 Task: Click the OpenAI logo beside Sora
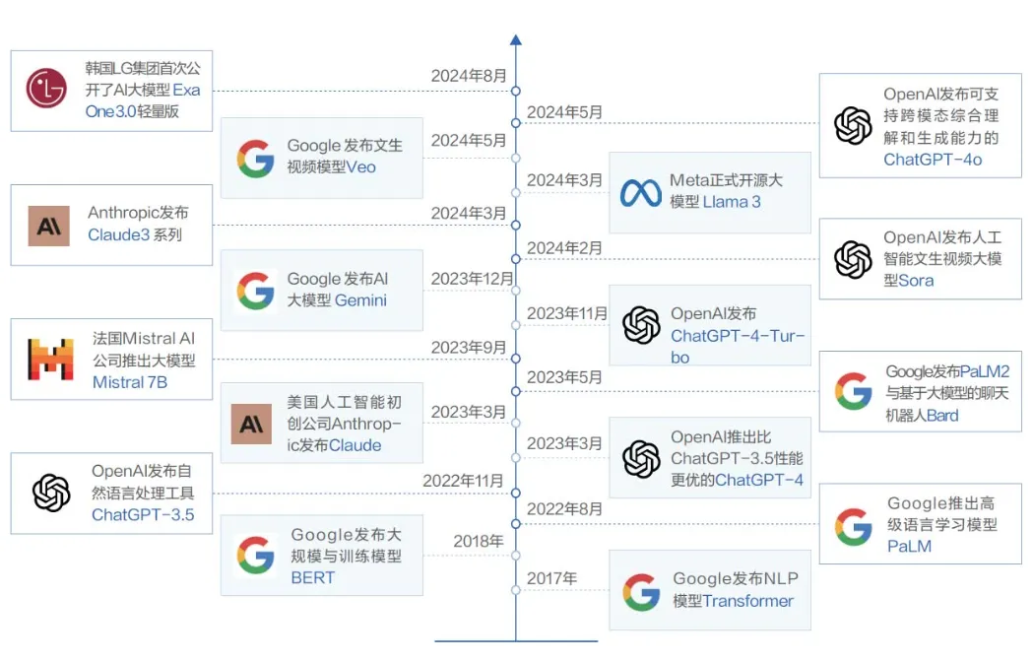coord(853,259)
